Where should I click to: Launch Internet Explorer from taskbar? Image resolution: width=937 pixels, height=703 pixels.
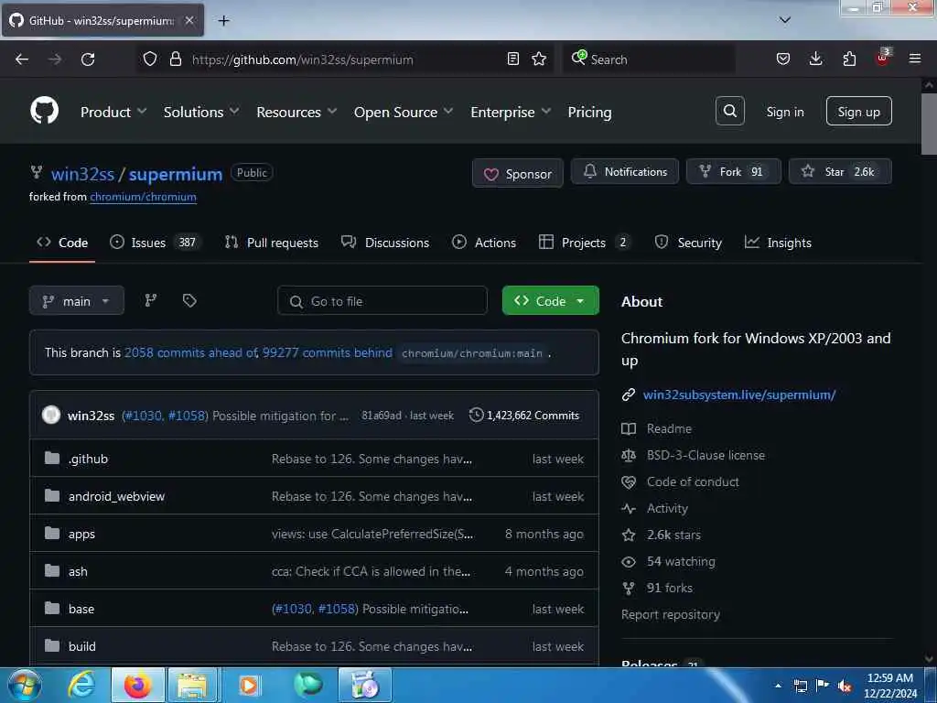click(x=81, y=685)
